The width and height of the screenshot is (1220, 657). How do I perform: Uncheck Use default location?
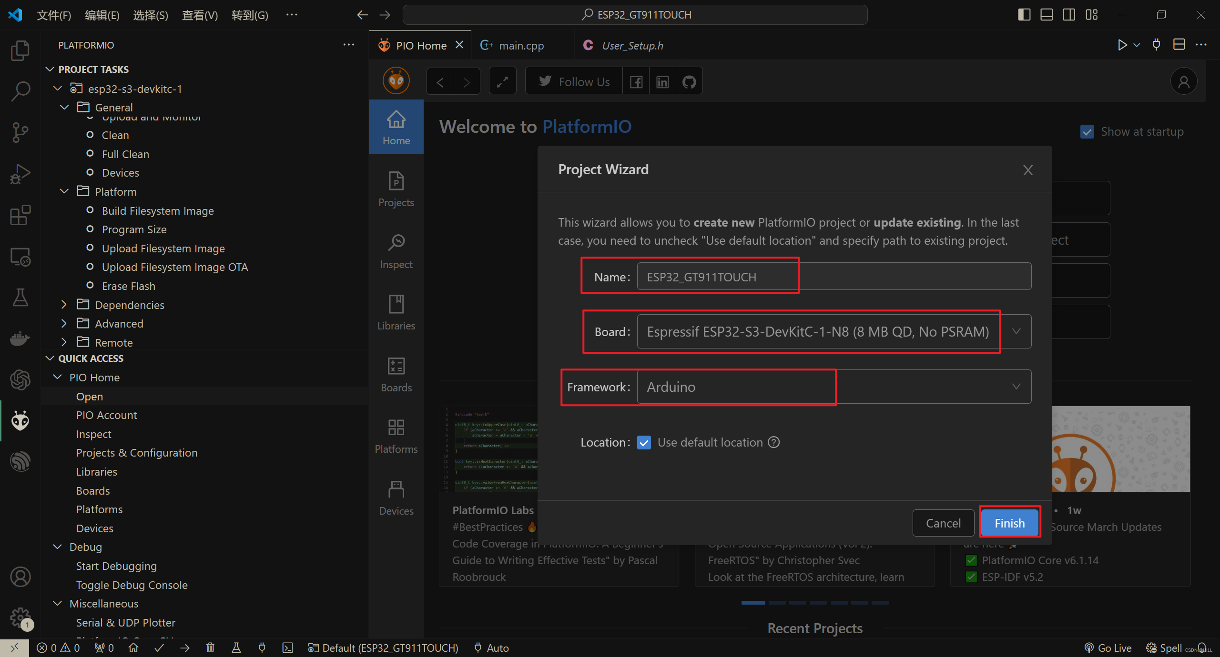(644, 443)
